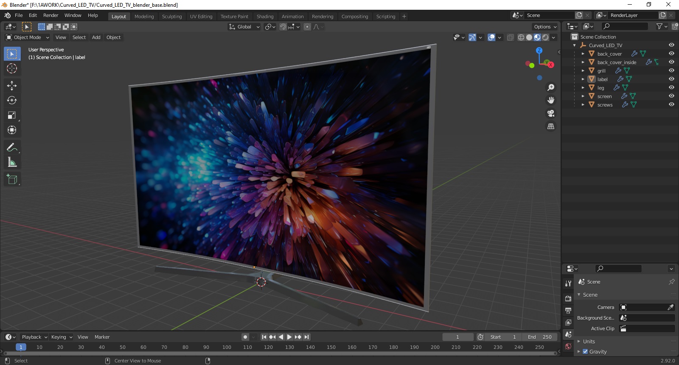Play the animation forward

click(x=289, y=337)
